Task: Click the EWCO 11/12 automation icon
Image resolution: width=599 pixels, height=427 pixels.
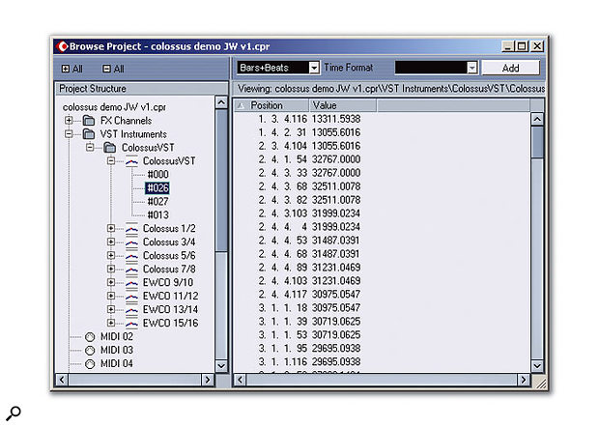Action: coord(131,296)
